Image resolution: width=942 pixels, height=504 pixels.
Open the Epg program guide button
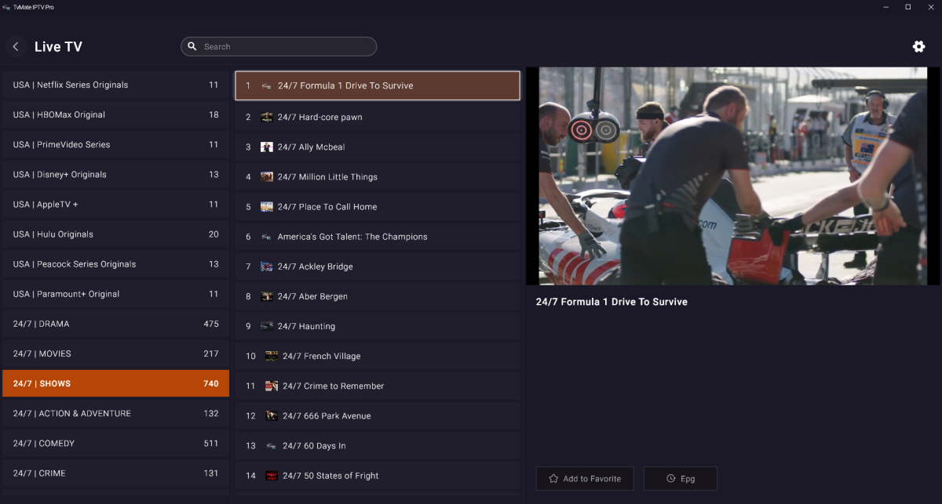pos(680,479)
